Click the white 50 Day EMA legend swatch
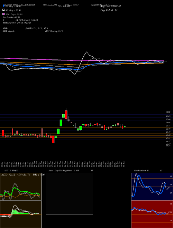 click(x=3, y=10)
